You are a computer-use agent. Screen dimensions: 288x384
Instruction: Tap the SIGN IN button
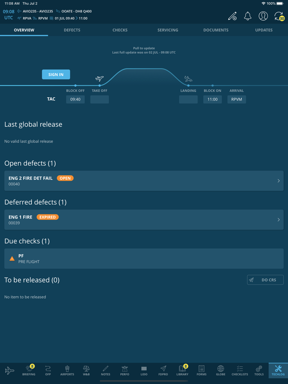tap(56, 74)
